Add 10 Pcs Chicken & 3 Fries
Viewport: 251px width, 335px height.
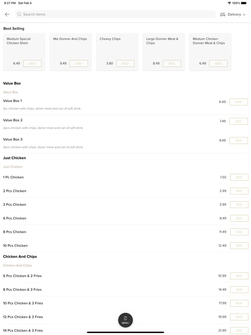click(239, 303)
